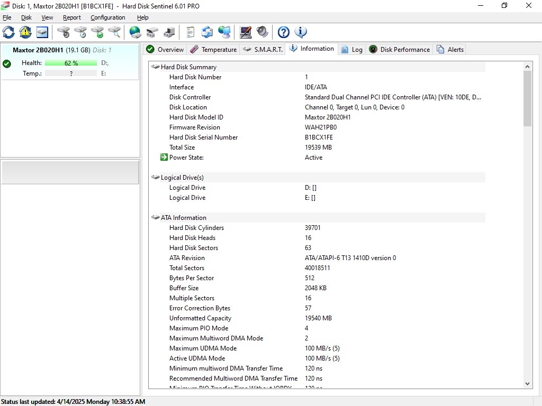This screenshot has width=542, height=406.
Task: Click the Power State value Active
Action: pyautogui.click(x=313, y=158)
